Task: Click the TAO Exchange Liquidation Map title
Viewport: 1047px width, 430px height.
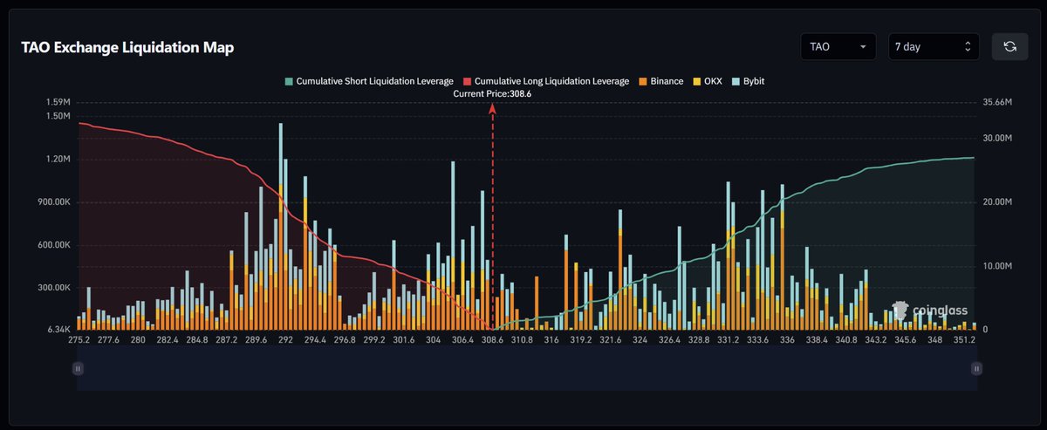Action: click(x=127, y=48)
